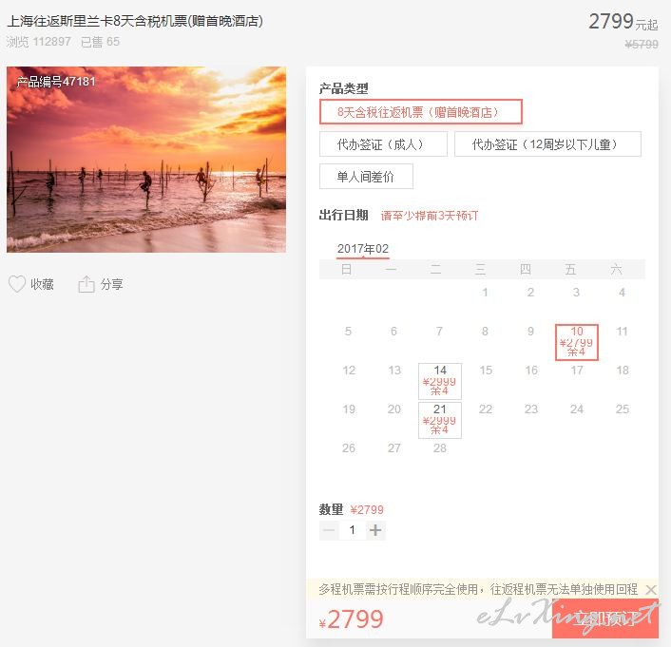Screen dimensions: 671x647
Task: Click the heart favorite icon
Action: [x=17, y=284]
